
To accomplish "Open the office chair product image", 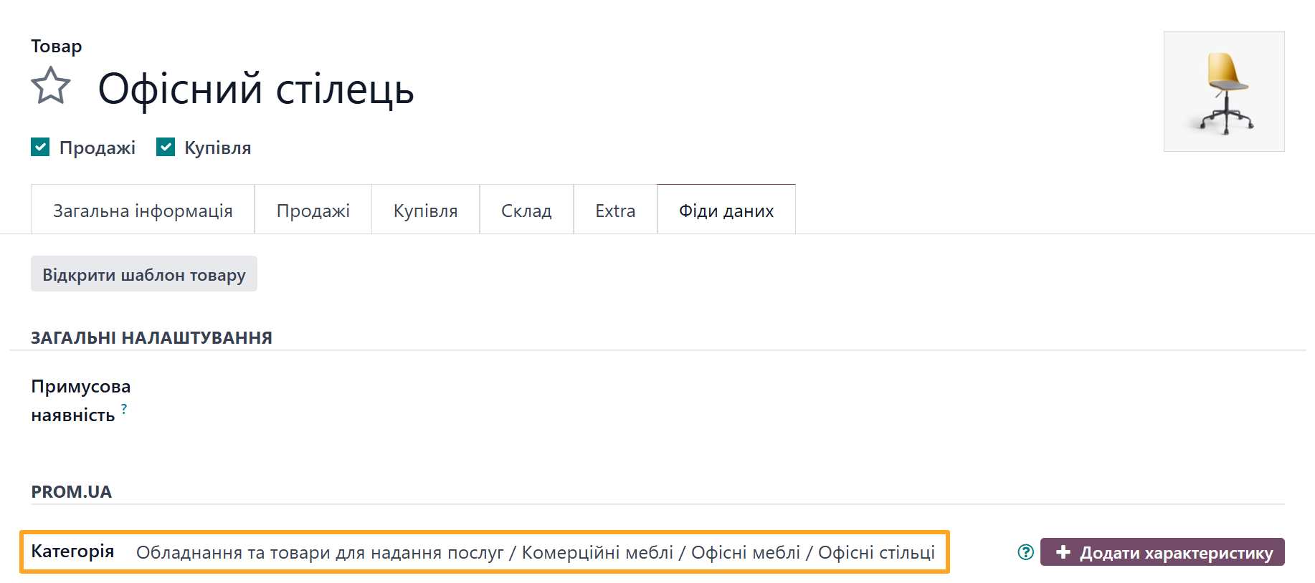I will (1223, 92).
